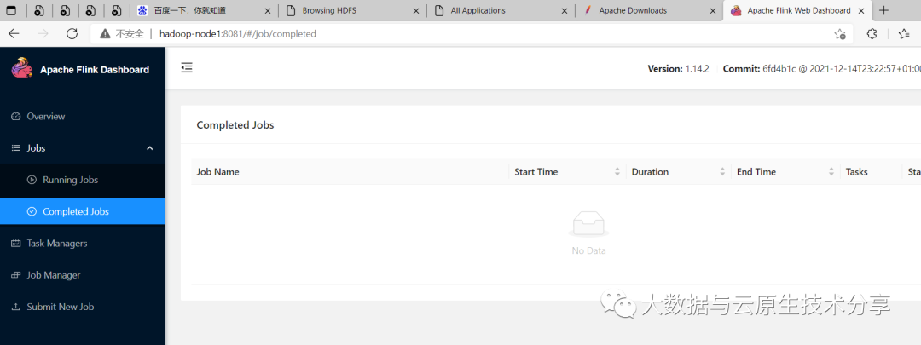Add this page to favorites

[x=840, y=34]
